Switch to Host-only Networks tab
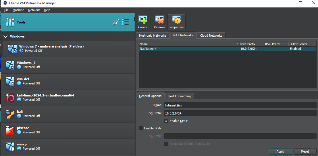318x156 pixels. [153, 35]
